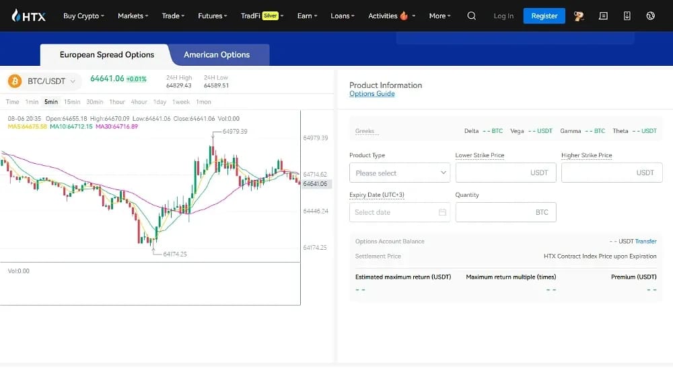The image size is (673, 372).
Task: Click the 64174.25 chart low annotation
Action: click(x=175, y=254)
